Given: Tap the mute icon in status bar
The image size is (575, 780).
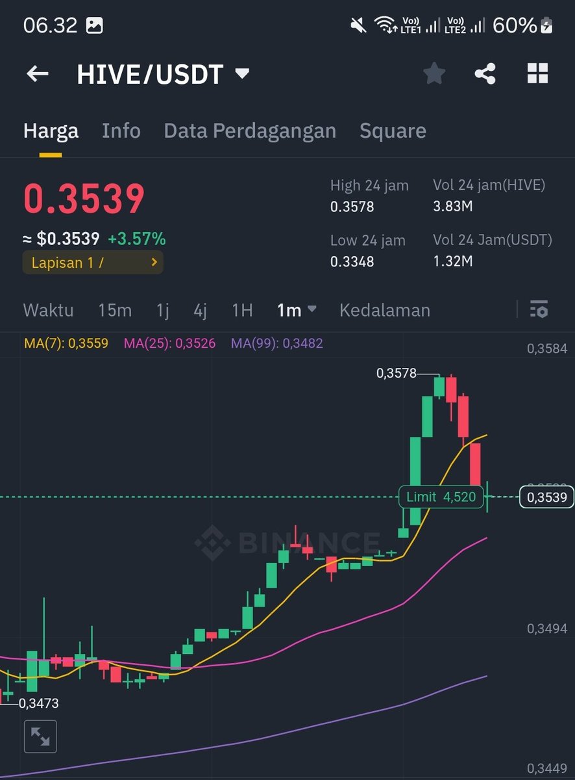Looking at the screenshot, I should click(x=358, y=26).
